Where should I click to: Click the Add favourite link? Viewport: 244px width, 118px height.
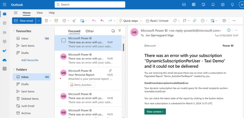pyautogui.click(x=30, y=60)
